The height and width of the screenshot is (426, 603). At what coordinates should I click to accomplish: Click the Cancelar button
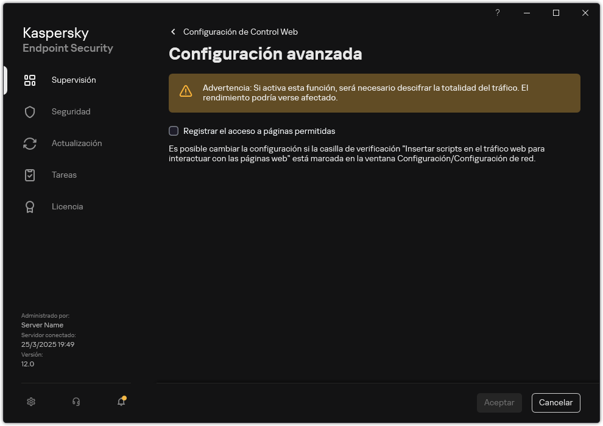pos(555,402)
